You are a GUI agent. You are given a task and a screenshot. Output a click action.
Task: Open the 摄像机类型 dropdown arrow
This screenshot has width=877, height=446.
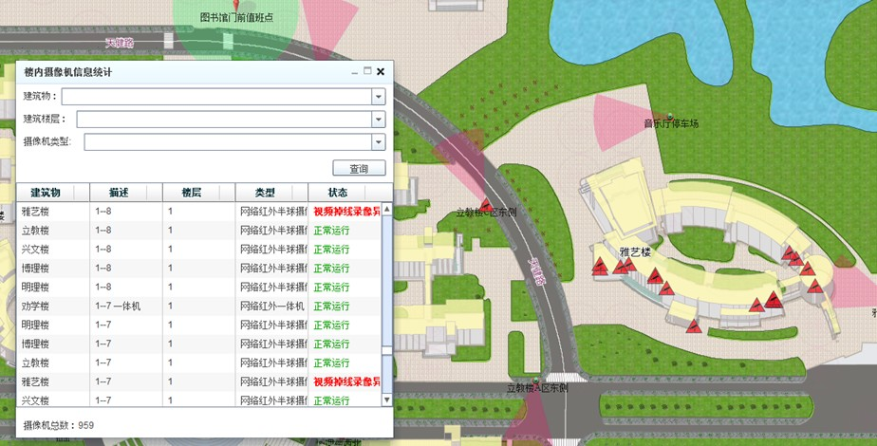pos(378,142)
